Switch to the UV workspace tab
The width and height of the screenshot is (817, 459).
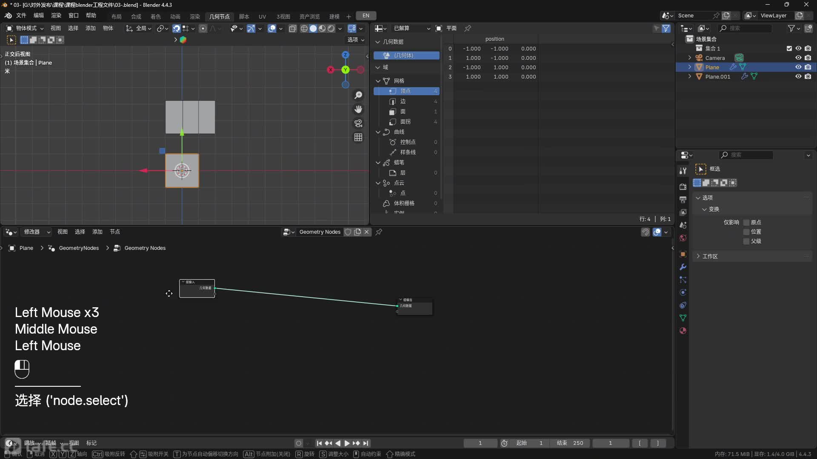262,16
